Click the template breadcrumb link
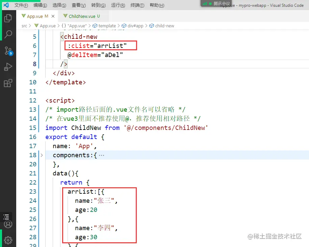The image size is (309, 247). (107, 26)
